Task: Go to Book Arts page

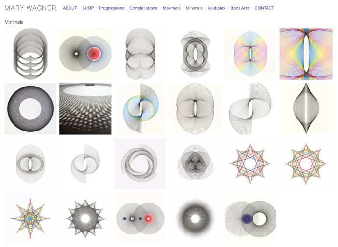Action: coord(240,8)
